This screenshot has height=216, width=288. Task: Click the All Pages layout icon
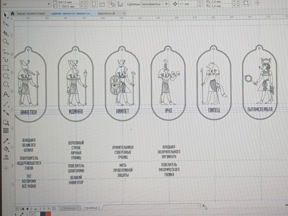click(x=112, y=4)
